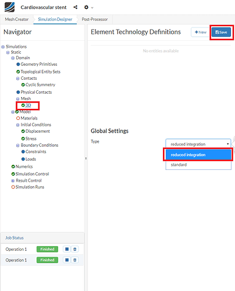
Task: Select Topological Entity Sets in the navigator
Action: (x=41, y=72)
